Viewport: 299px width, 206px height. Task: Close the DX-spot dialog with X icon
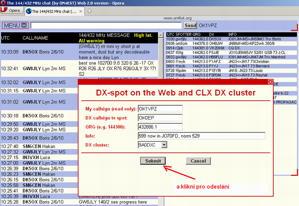[270, 82]
